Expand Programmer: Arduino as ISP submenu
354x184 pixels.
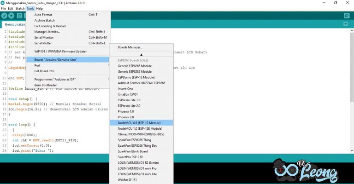68,79
